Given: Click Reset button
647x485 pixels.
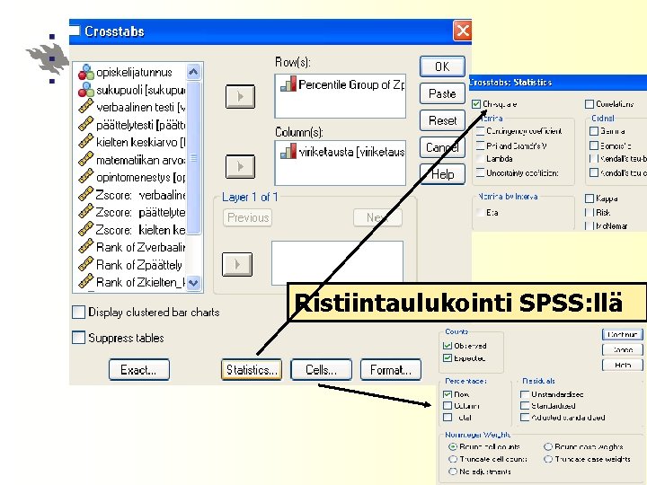Looking at the screenshot, I should pyautogui.click(x=442, y=120).
